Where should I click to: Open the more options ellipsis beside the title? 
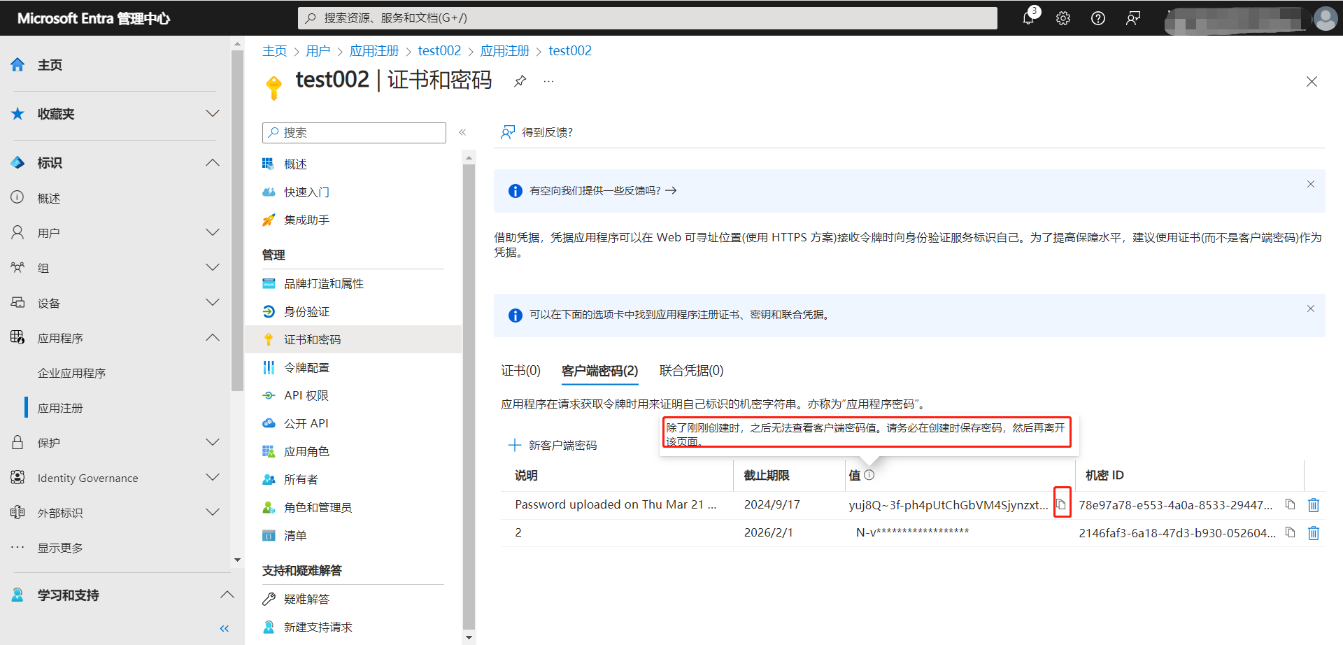(549, 81)
